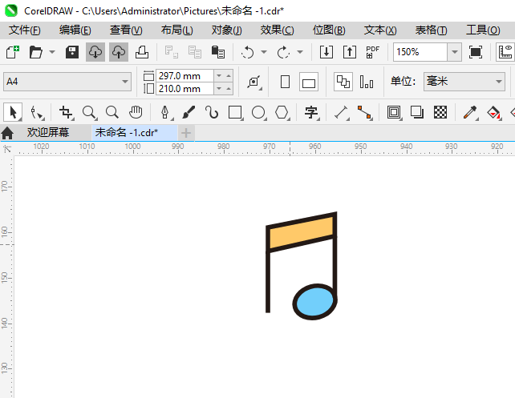Open a file with the folder icon
The width and height of the screenshot is (515, 398).
tap(35, 52)
